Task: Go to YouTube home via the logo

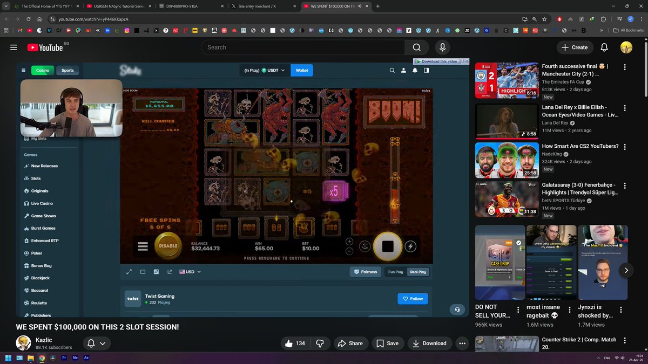Action: point(45,47)
